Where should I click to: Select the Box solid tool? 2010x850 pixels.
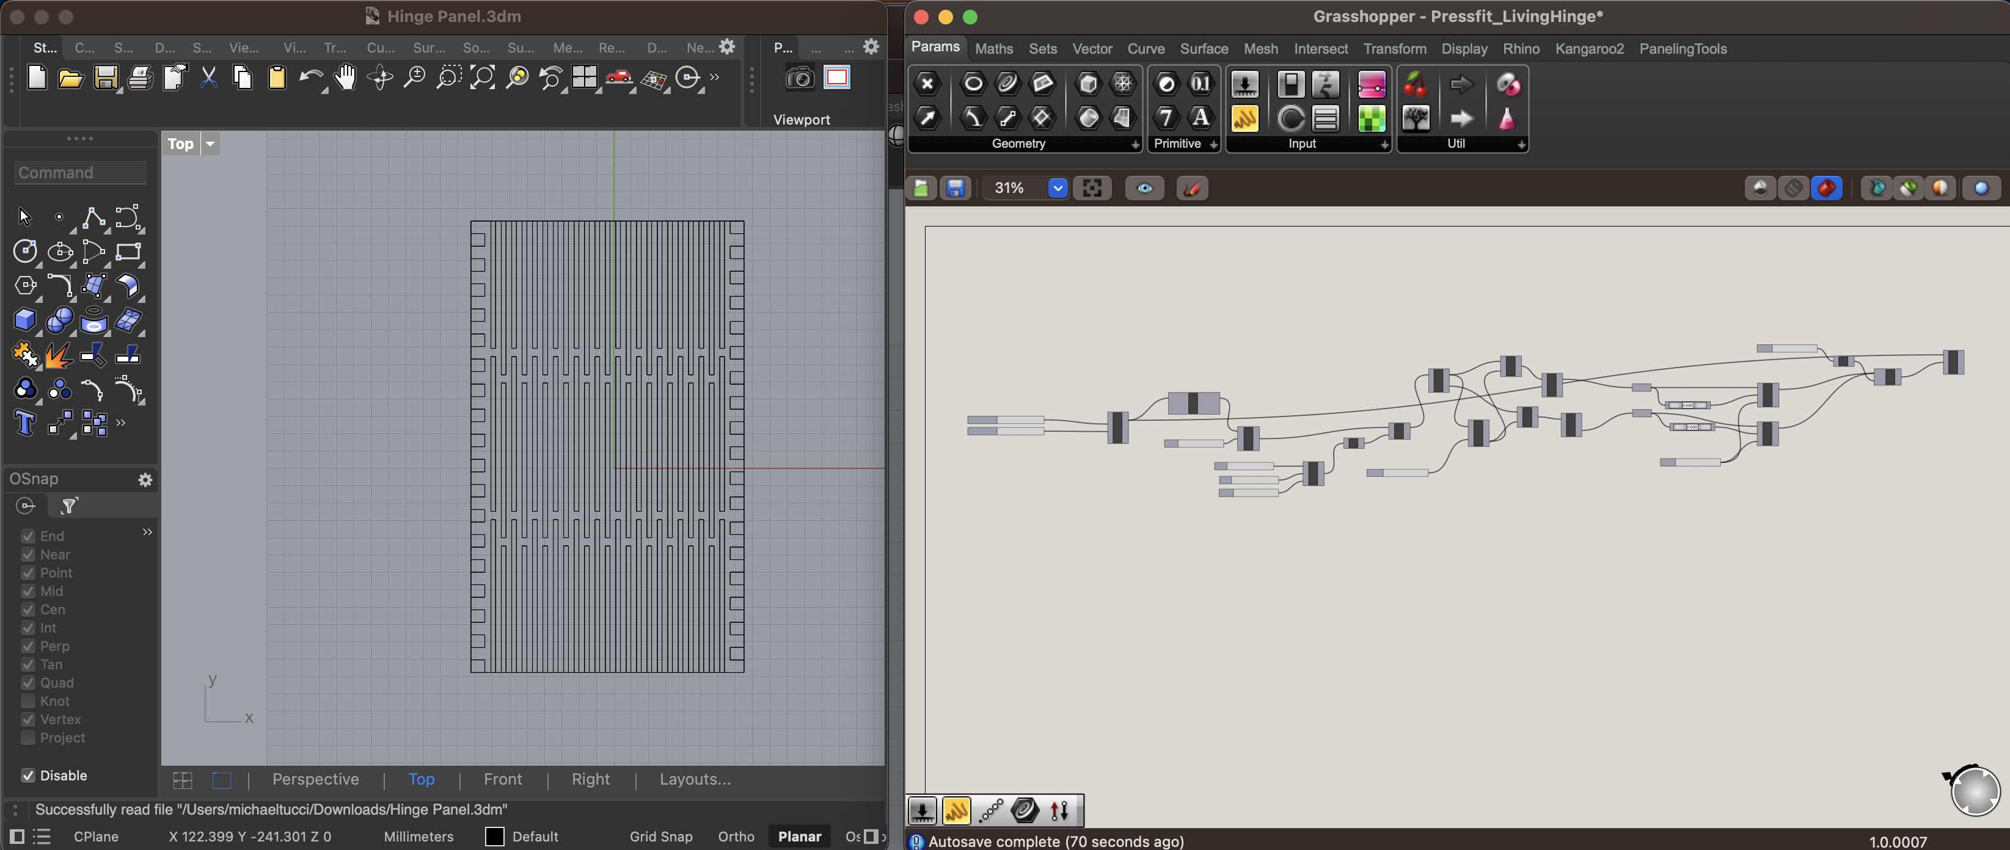click(25, 320)
